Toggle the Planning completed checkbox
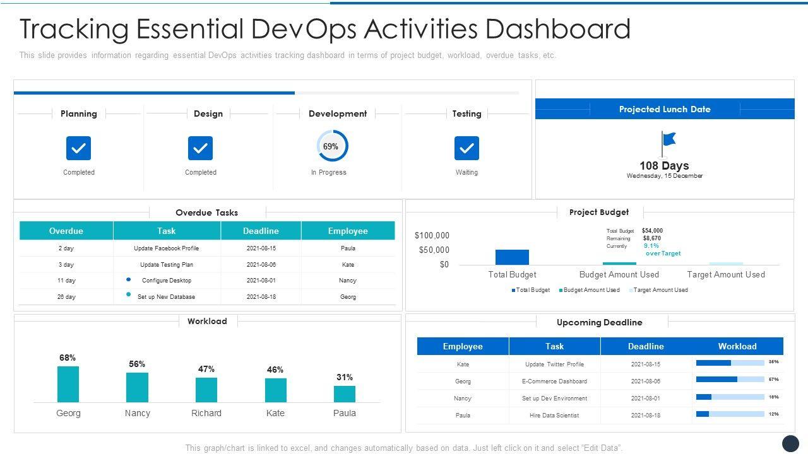The height and width of the screenshot is (454, 808). coord(79,148)
